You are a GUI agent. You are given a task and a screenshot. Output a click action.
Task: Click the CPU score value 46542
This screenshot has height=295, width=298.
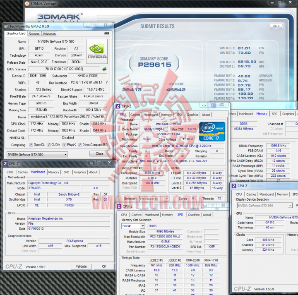176,90
